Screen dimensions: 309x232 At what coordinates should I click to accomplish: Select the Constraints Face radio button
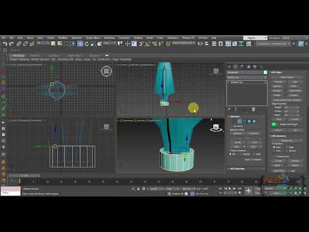click(274, 151)
